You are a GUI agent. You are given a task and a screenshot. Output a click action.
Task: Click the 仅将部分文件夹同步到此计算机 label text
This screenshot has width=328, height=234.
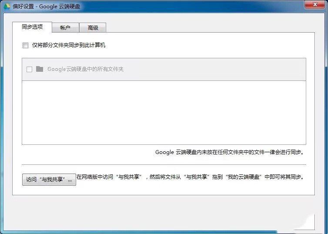click(69, 45)
